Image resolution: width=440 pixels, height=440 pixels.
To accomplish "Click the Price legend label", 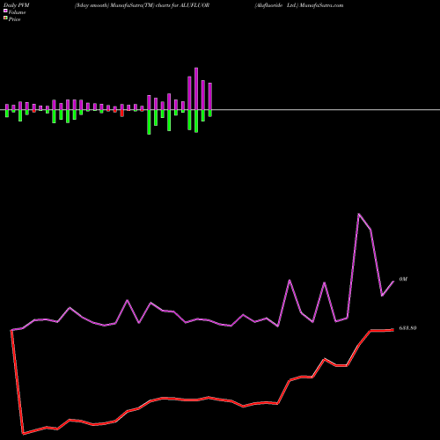I will click(14, 19).
